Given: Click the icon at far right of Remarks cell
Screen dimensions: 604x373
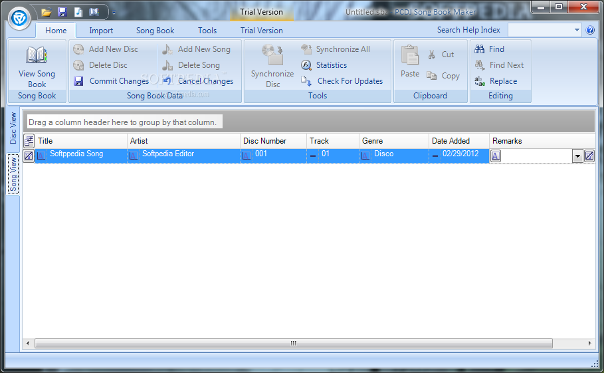Looking at the screenshot, I should 589,156.
